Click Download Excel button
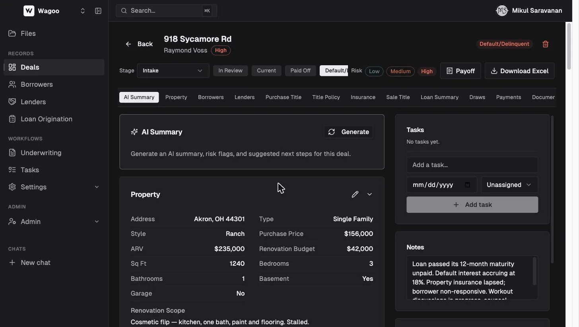Image resolution: width=579 pixels, height=327 pixels. [519, 71]
